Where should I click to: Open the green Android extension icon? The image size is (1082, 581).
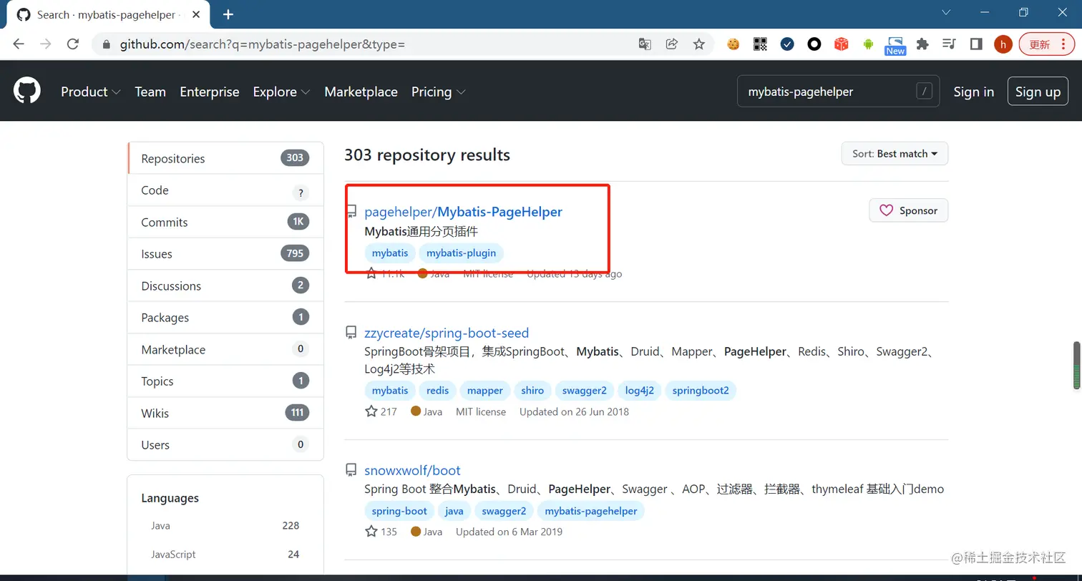point(868,44)
